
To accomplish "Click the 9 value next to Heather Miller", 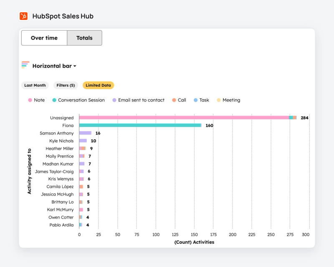I will pos(91,148).
